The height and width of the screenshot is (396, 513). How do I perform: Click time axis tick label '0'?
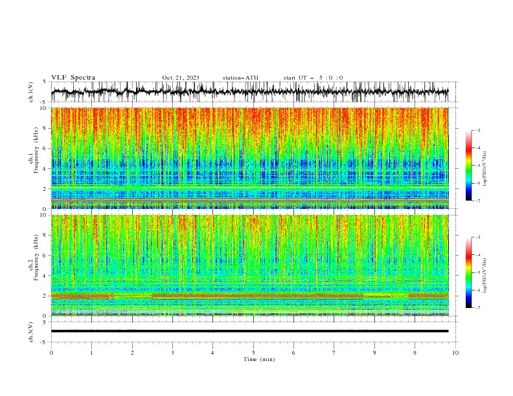pyautogui.click(x=51, y=353)
